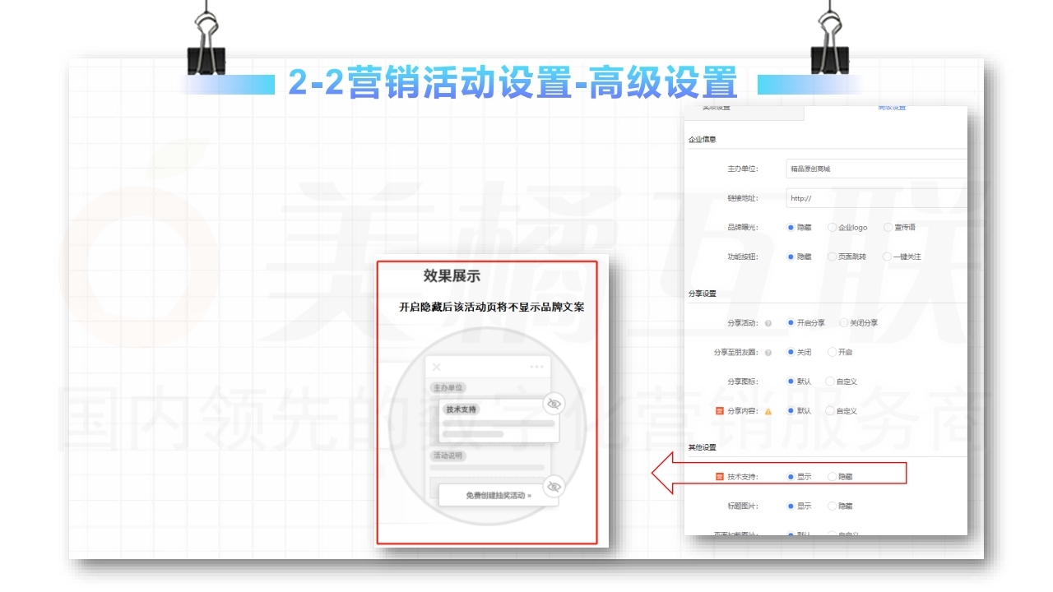Select 默认 for 分享内容

[791, 411]
